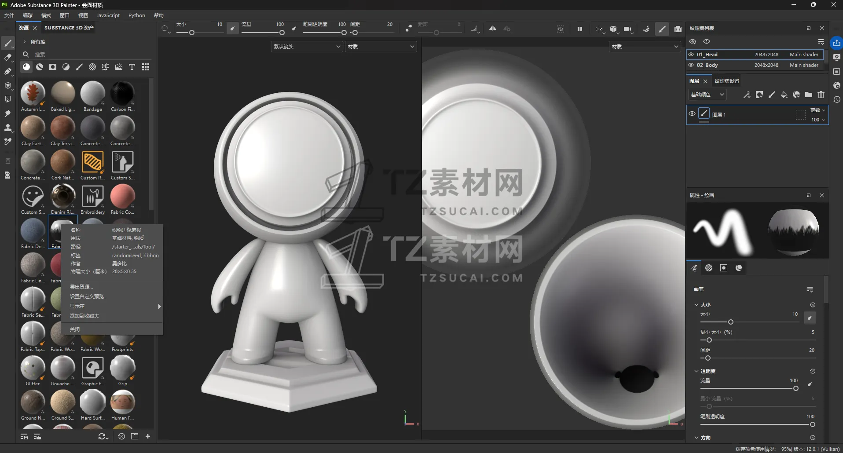This screenshot has width=843, height=453.
Task: Collapse the 透明度 section in properties
Action: pos(696,371)
